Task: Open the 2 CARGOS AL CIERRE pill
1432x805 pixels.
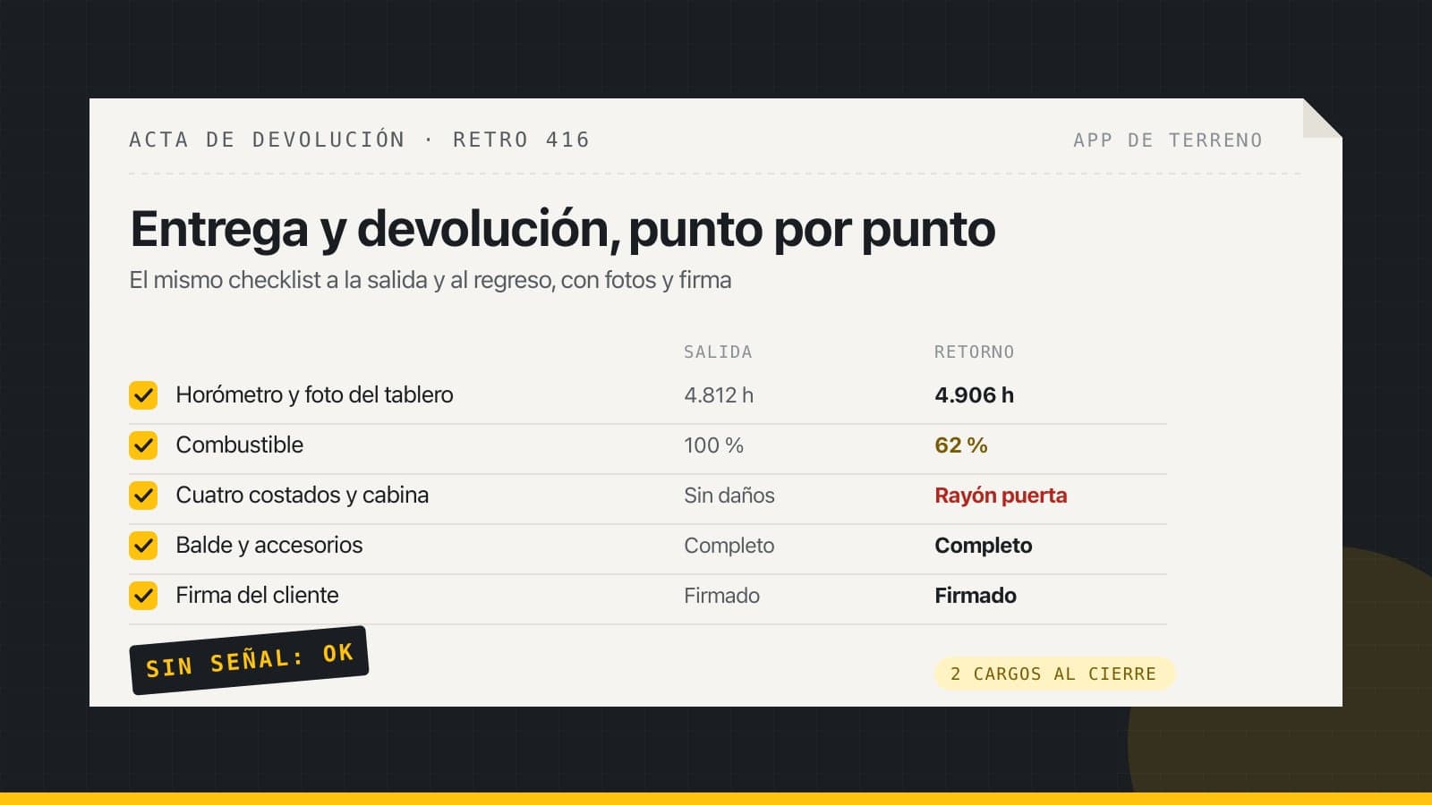Action: (1053, 674)
